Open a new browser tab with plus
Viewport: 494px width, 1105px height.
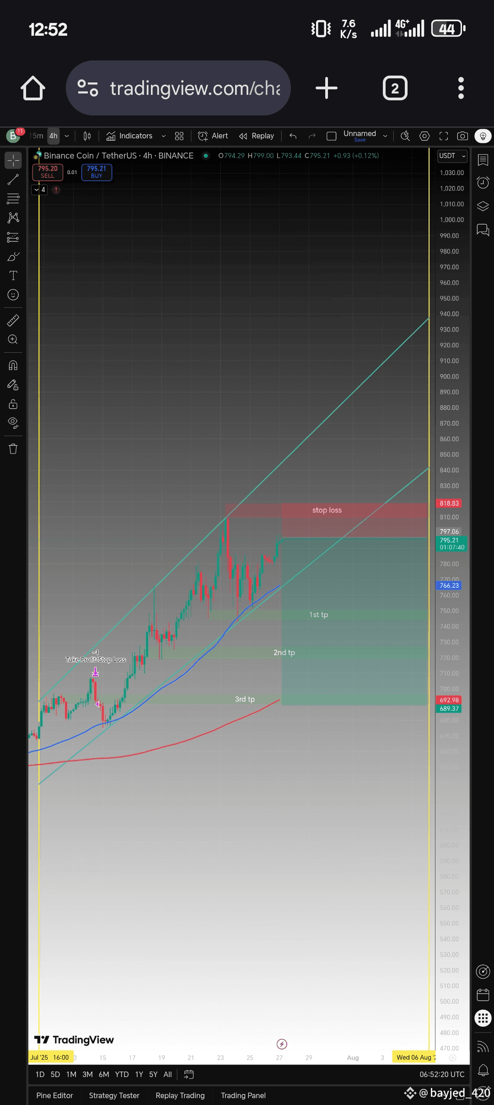click(x=327, y=88)
